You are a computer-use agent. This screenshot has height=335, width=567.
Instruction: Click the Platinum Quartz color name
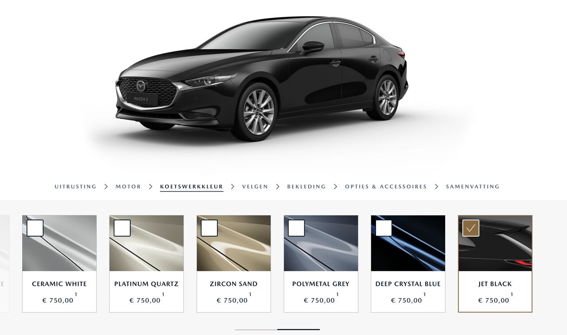pyautogui.click(x=147, y=284)
